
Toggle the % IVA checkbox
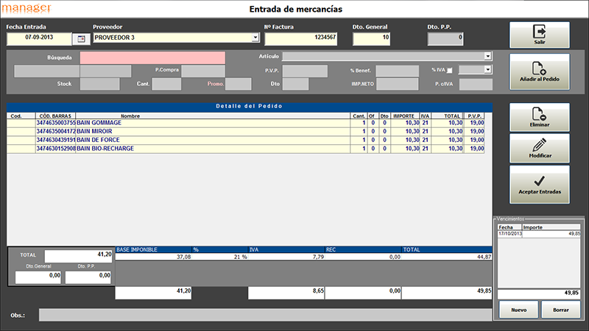[x=461, y=70]
